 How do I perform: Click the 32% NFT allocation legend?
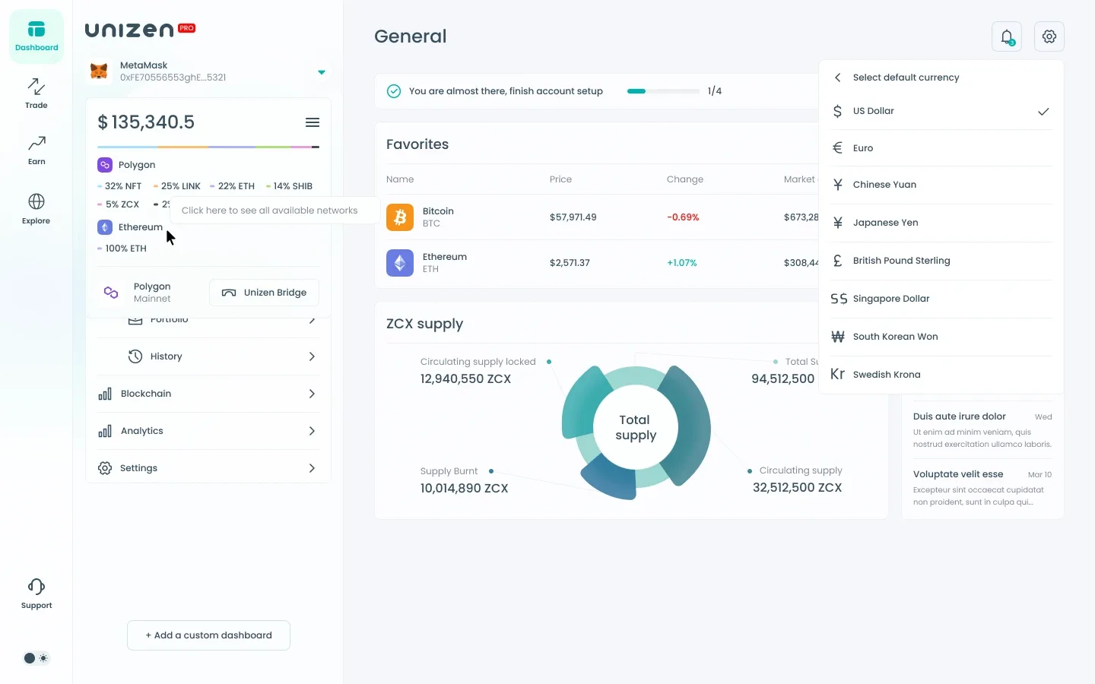(x=119, y=186)
